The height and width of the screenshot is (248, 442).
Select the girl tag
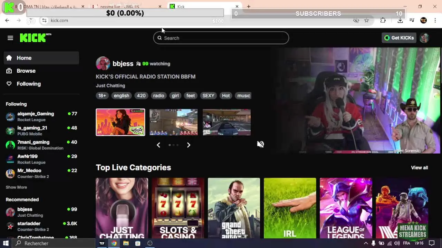[x=175, y=95]
